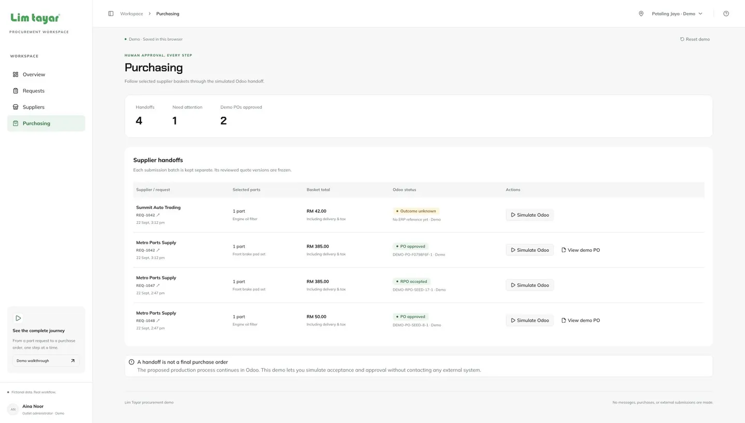The image size is (745, 423).
Task: Open the Demo walkthrough button
Action: 46,360
